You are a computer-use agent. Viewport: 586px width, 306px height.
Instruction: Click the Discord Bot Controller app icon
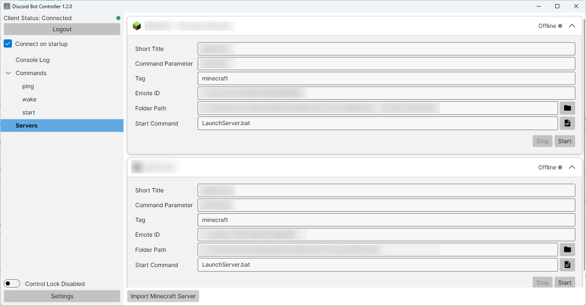(x=7, y=6)
